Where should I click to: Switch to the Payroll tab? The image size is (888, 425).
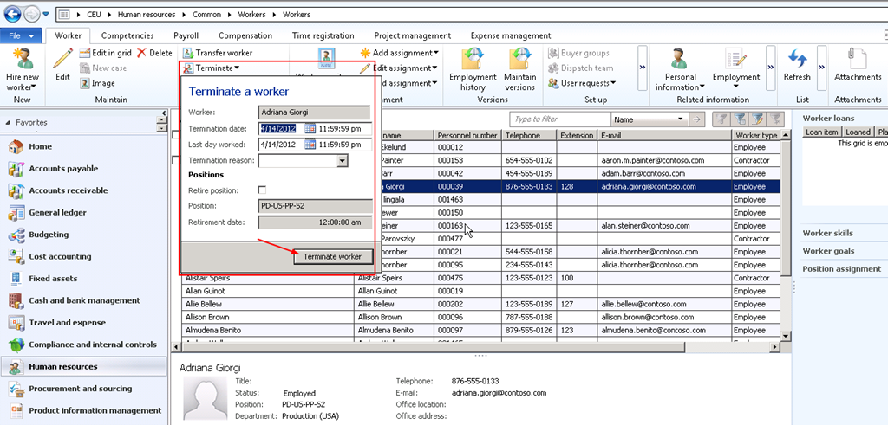186,35
